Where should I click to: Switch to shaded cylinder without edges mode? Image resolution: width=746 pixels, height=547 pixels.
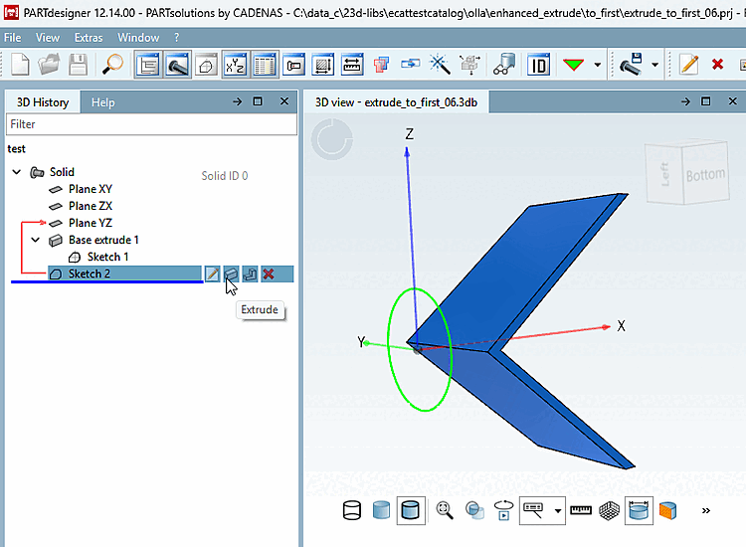[x=381, y=510]
